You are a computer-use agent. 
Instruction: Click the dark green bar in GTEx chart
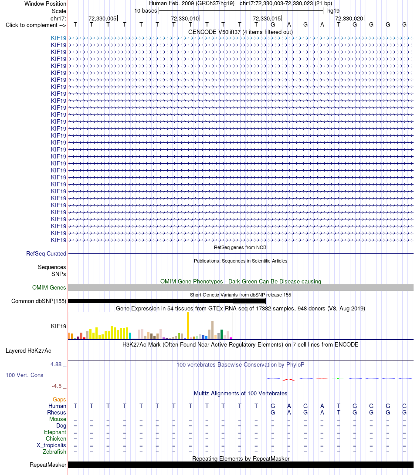[x=222, y=334]
